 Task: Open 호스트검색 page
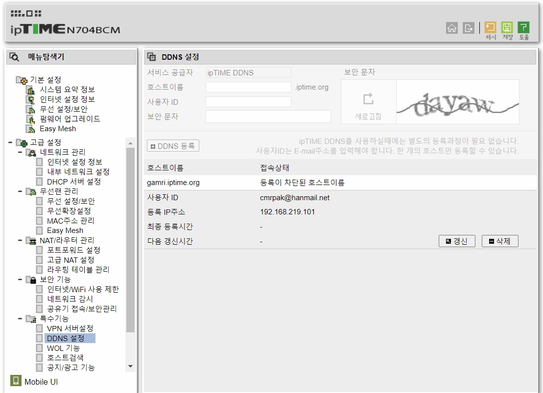click(x=65, y=358)
